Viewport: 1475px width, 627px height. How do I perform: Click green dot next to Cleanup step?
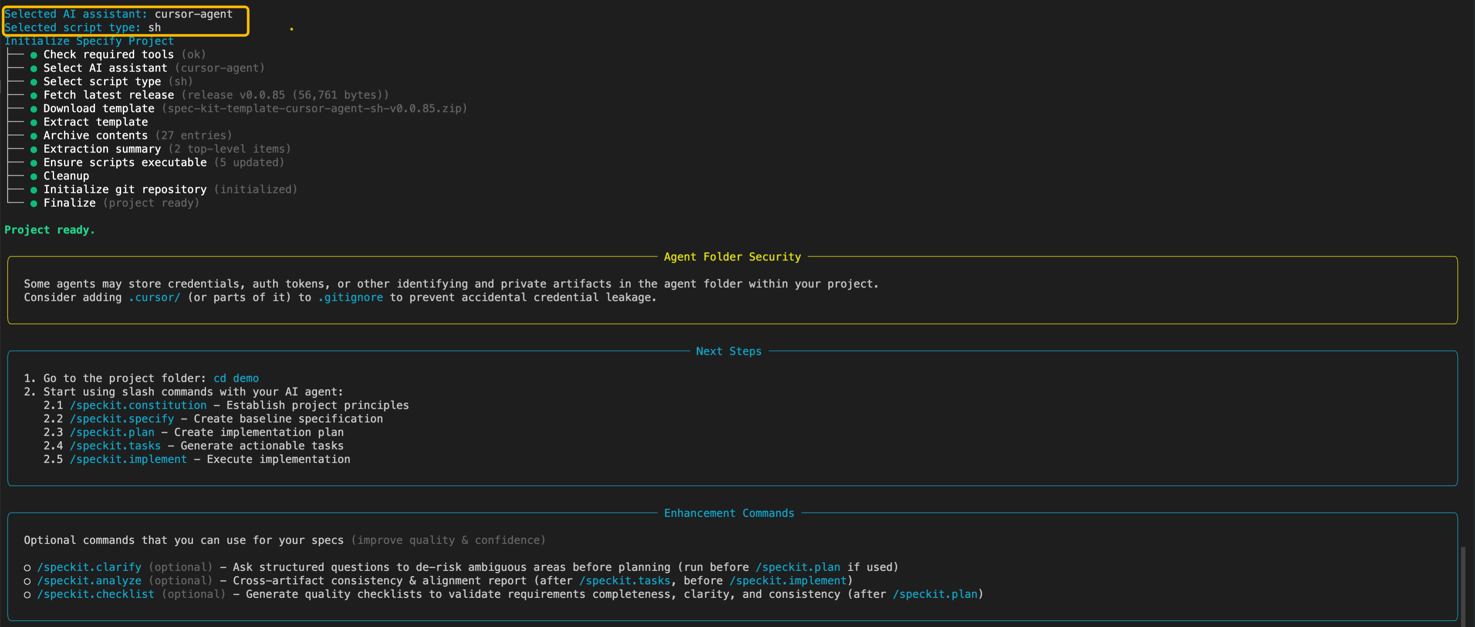point(34,176)
